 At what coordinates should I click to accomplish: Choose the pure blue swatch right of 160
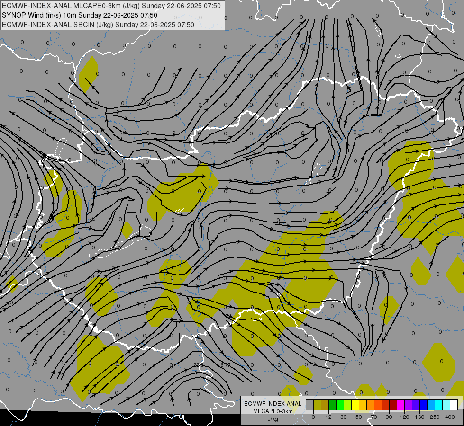[424, 405]
